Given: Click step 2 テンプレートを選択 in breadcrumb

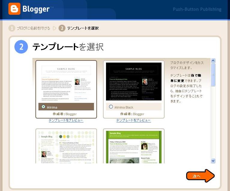Looking at the screenshot, I should 83,28.
